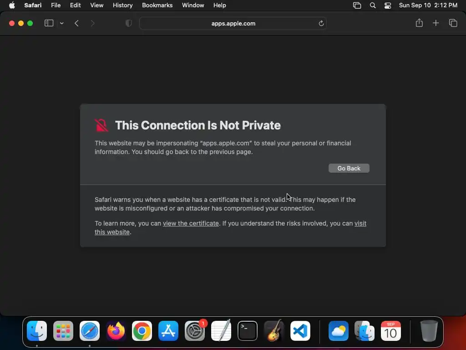
Task: Show the tab overview icon
Action: [x=453, y=23]
